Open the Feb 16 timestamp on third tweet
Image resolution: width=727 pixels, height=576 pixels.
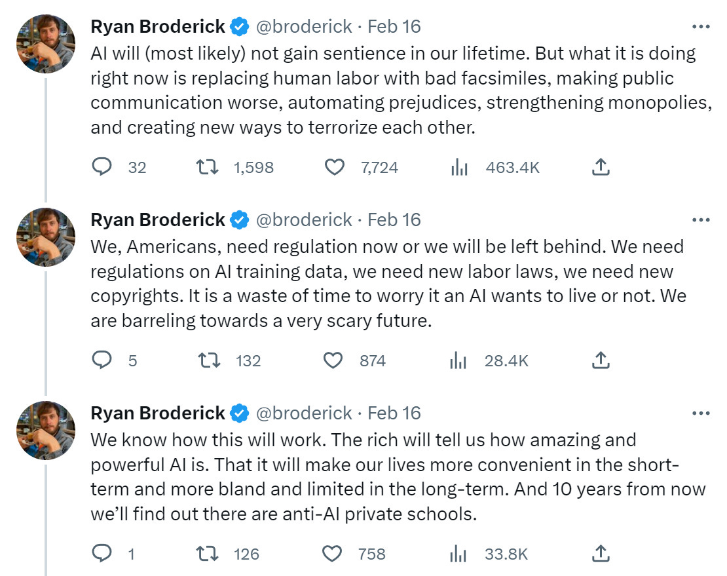[394, 413]
